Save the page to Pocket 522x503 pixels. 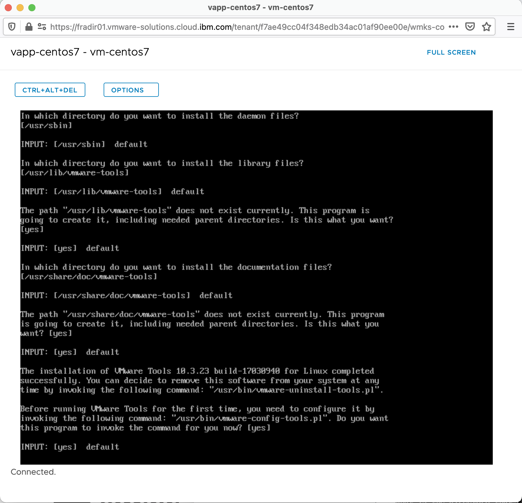pos(470,27)
